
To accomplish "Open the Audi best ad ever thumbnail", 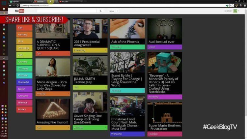I will [x=165, y=28].
